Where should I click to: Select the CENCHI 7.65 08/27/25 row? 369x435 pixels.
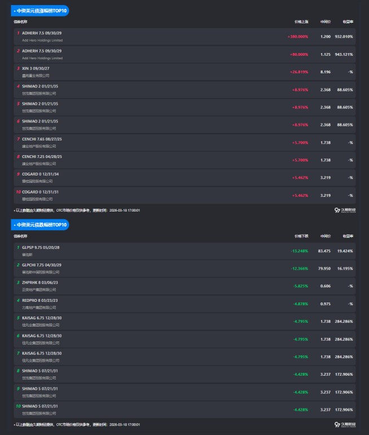(x=42, y=139)
